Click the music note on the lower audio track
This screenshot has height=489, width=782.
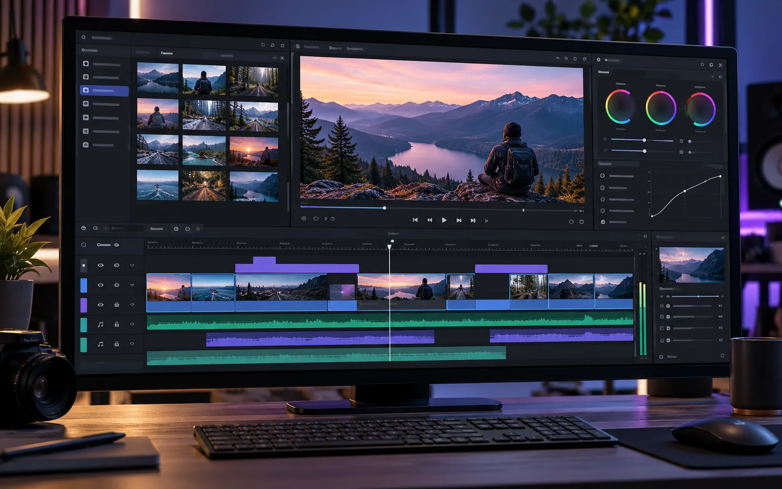101,344
